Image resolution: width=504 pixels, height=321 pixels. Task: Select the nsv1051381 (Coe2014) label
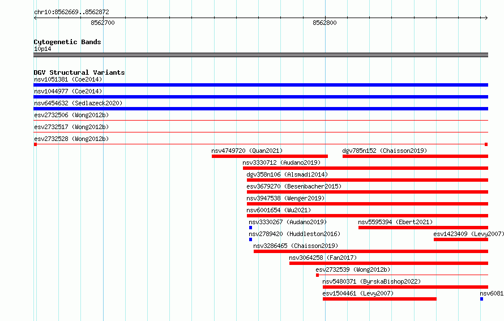tap(68, 79)
